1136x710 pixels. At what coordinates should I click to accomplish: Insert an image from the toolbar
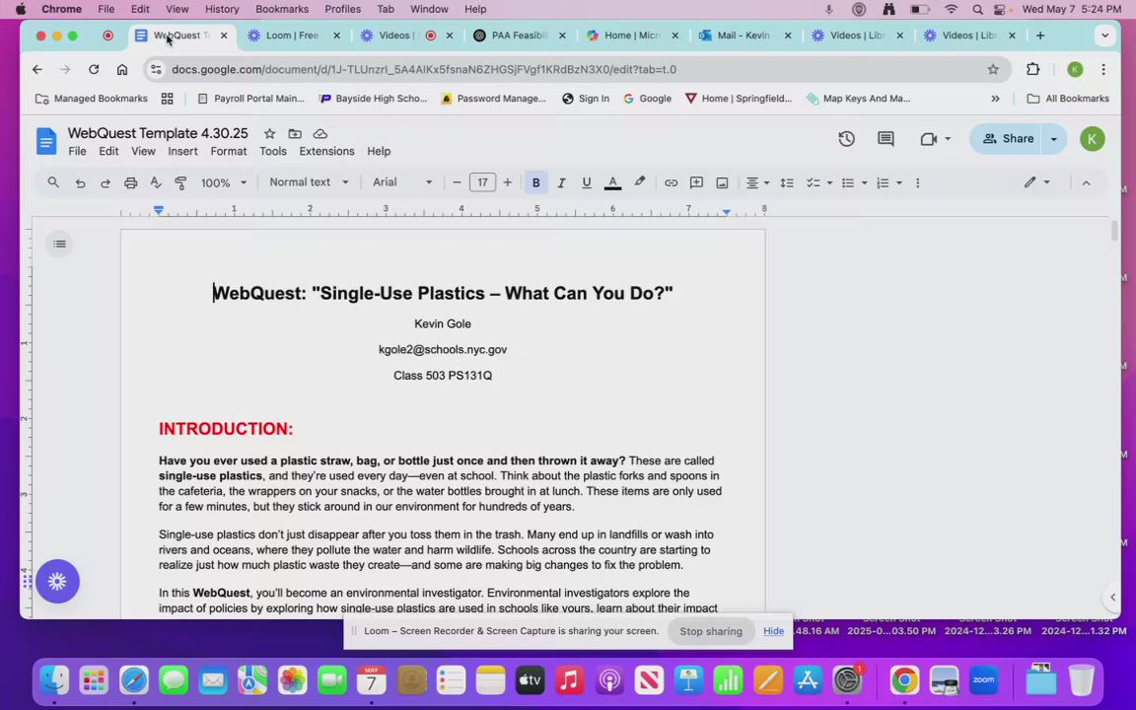pyautogui.click(x=722, y=182)
